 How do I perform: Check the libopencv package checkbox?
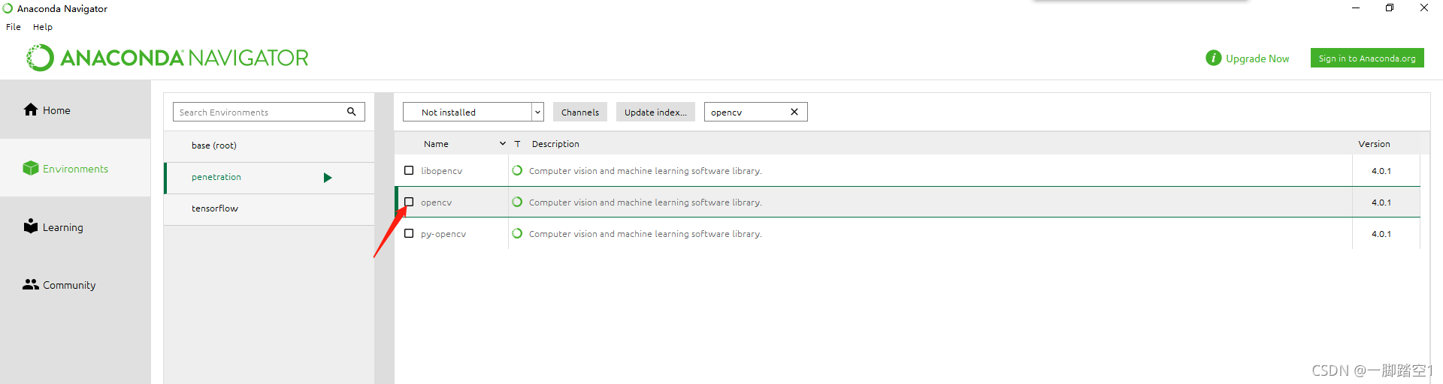point(409,170)
